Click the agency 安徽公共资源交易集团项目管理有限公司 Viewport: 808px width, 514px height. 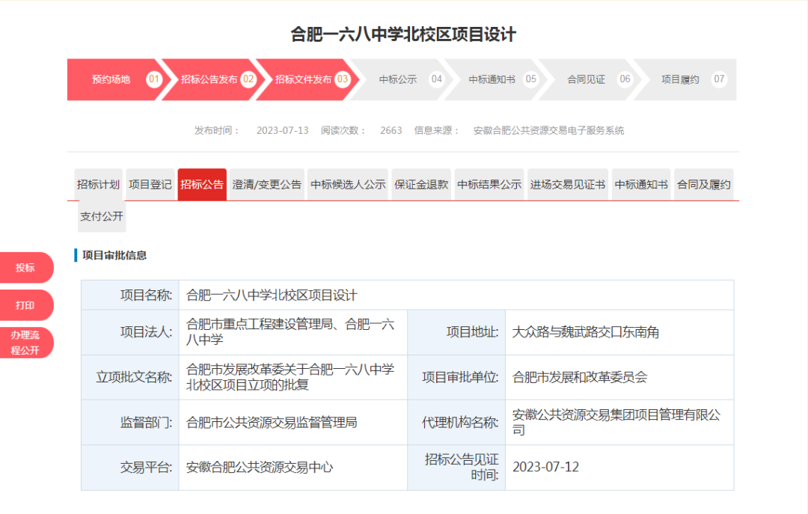tap(616, 422)
